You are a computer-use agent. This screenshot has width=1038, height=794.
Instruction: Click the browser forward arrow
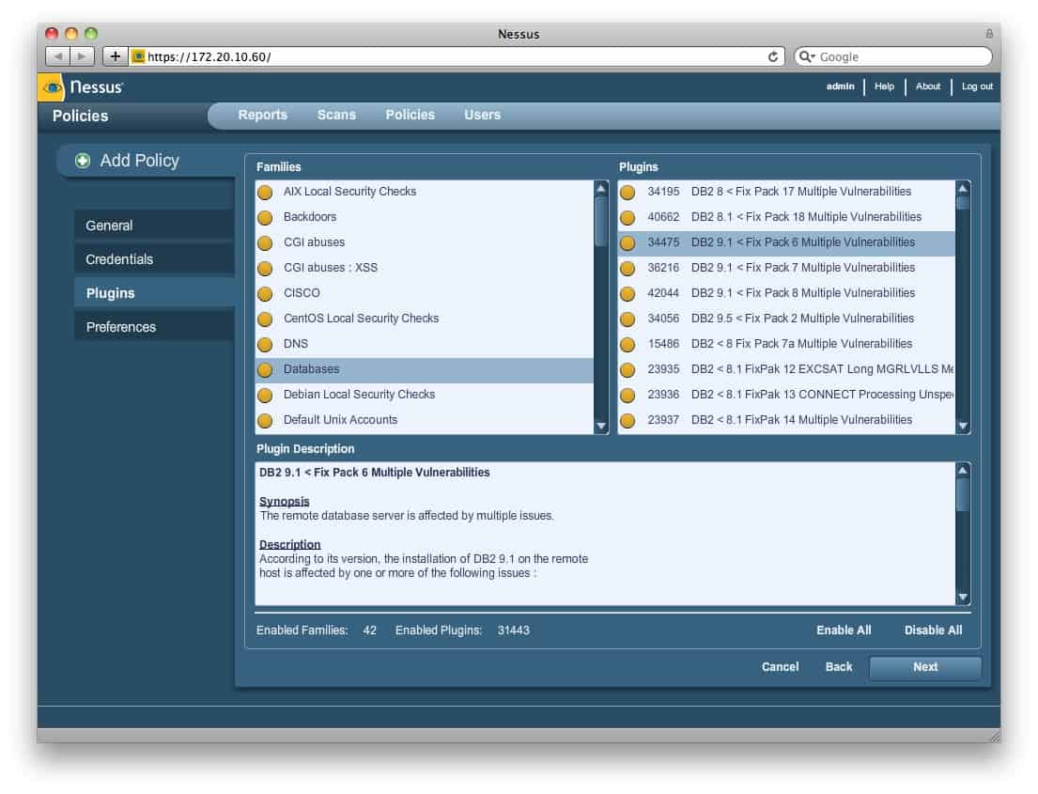tap(82, 56)
